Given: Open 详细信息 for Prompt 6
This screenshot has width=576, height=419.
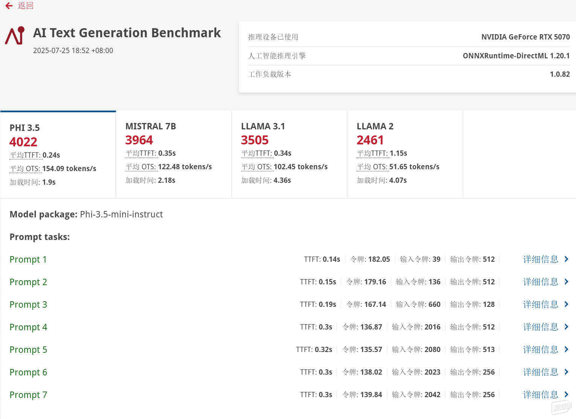Looking at the screenshot, I should pos(541,372).
